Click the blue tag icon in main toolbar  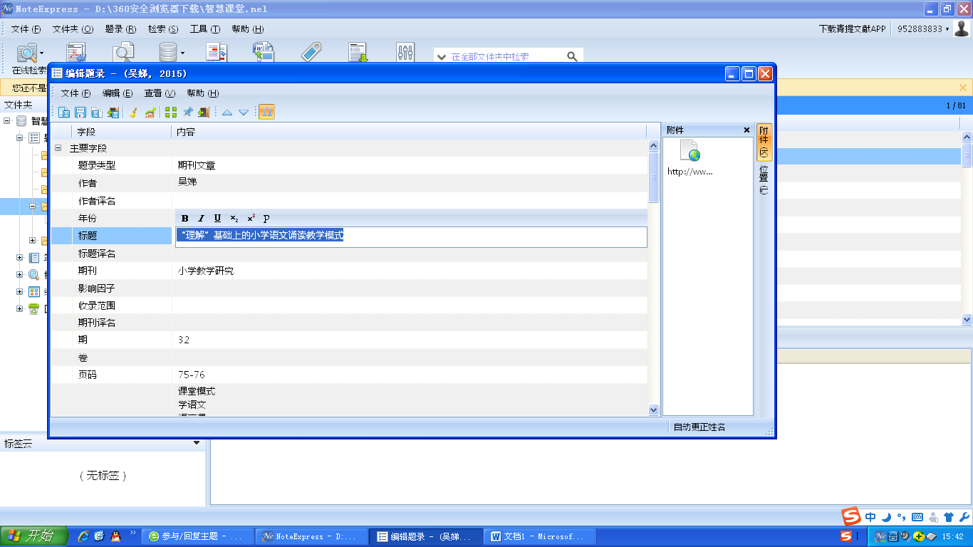coord(311,53)
